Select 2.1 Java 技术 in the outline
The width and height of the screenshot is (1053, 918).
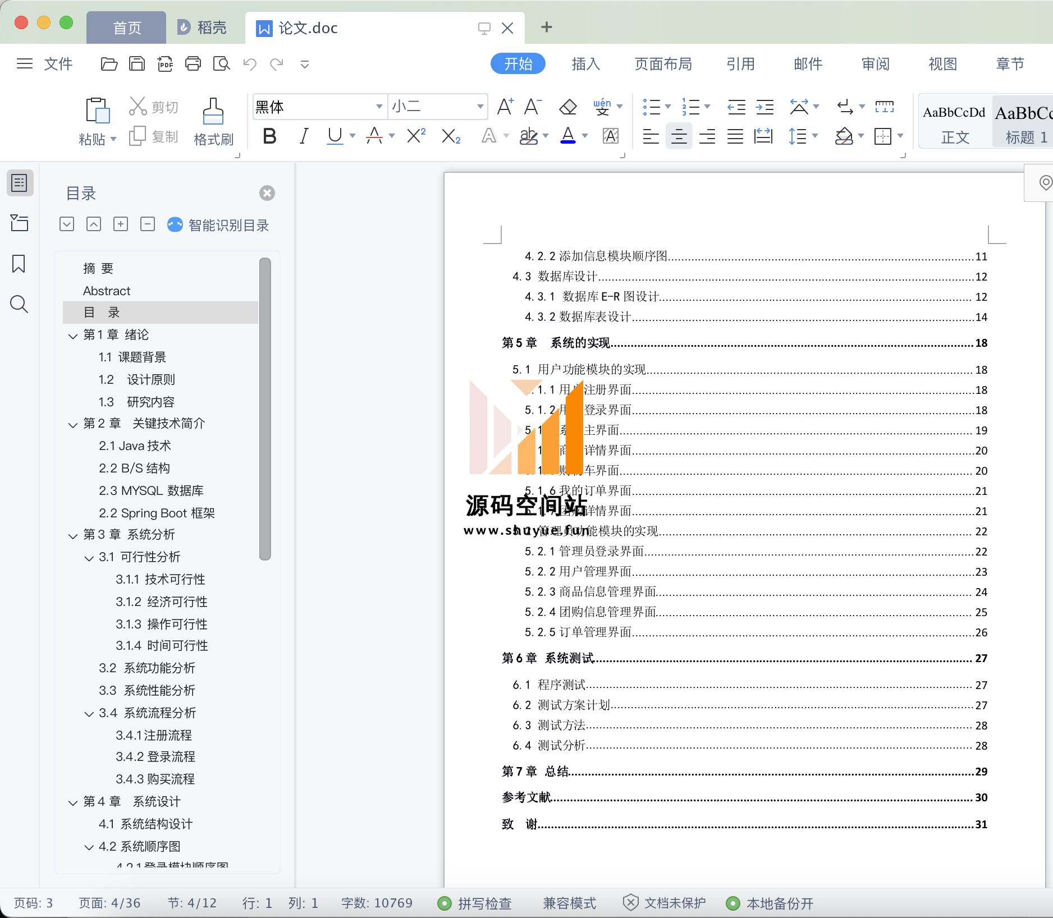click(135, 446)
